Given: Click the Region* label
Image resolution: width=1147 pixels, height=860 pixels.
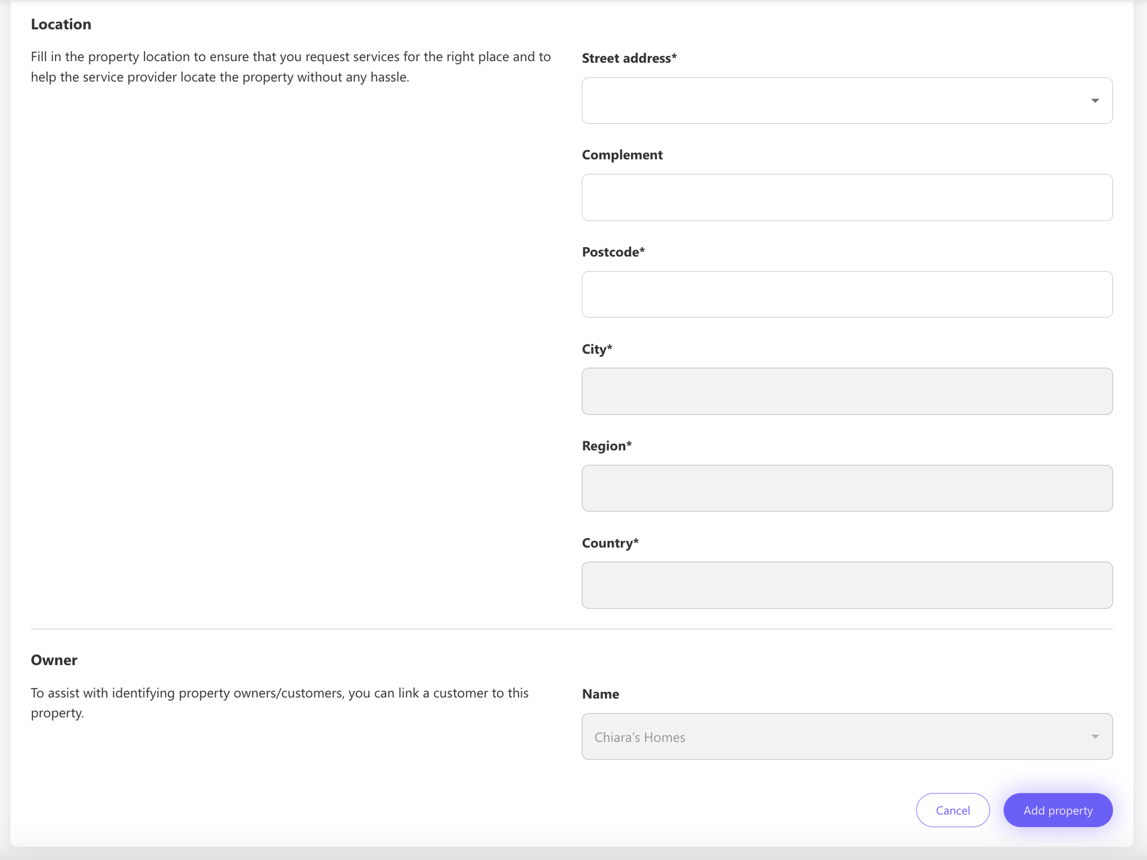Looking at the screenshot, I should [x=607, y=446].
